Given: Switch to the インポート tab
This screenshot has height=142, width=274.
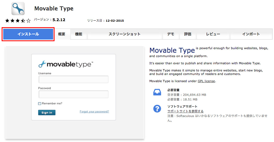Looking at the screenshot, I should [x=251, y=34].
